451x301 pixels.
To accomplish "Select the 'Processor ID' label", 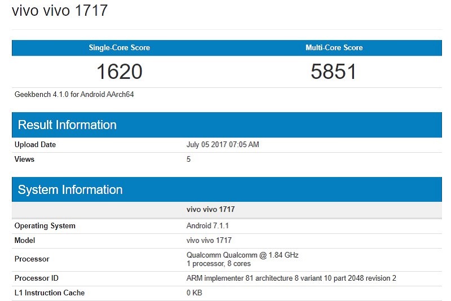I will click(x=36, y=278).
